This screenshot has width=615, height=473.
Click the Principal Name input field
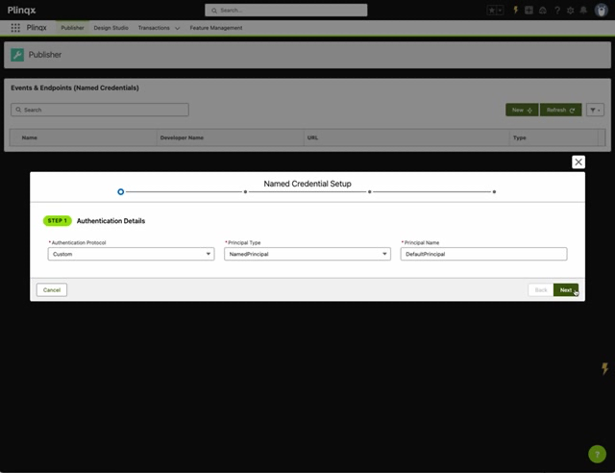(483, 254)
